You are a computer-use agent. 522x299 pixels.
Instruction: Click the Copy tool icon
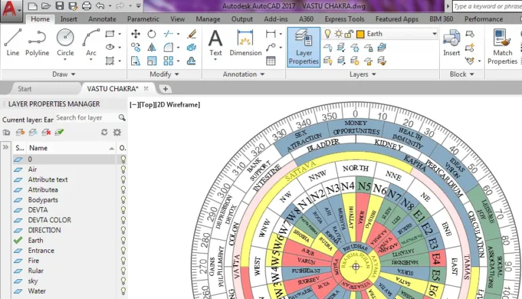(x=135, y=48)
